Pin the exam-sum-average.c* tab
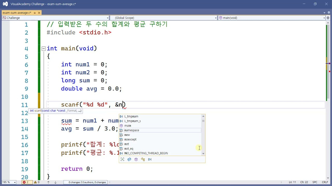The height and width of the screenshot is (186, 332). (x=35, y=13)
